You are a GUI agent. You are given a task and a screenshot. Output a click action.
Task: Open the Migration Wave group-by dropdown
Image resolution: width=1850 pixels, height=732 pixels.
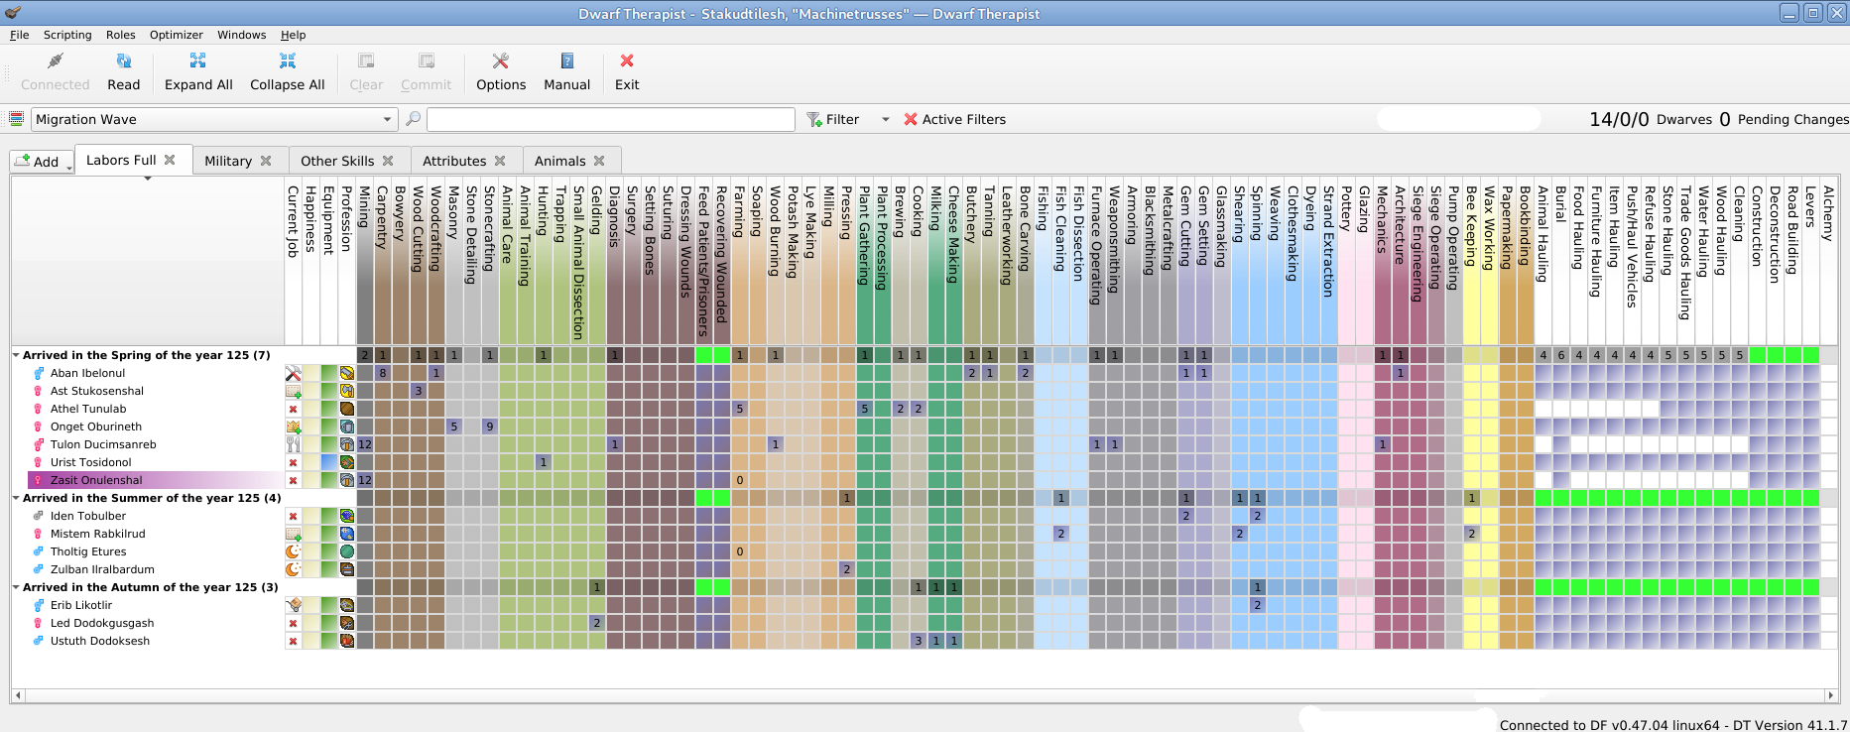pos(387,119)
